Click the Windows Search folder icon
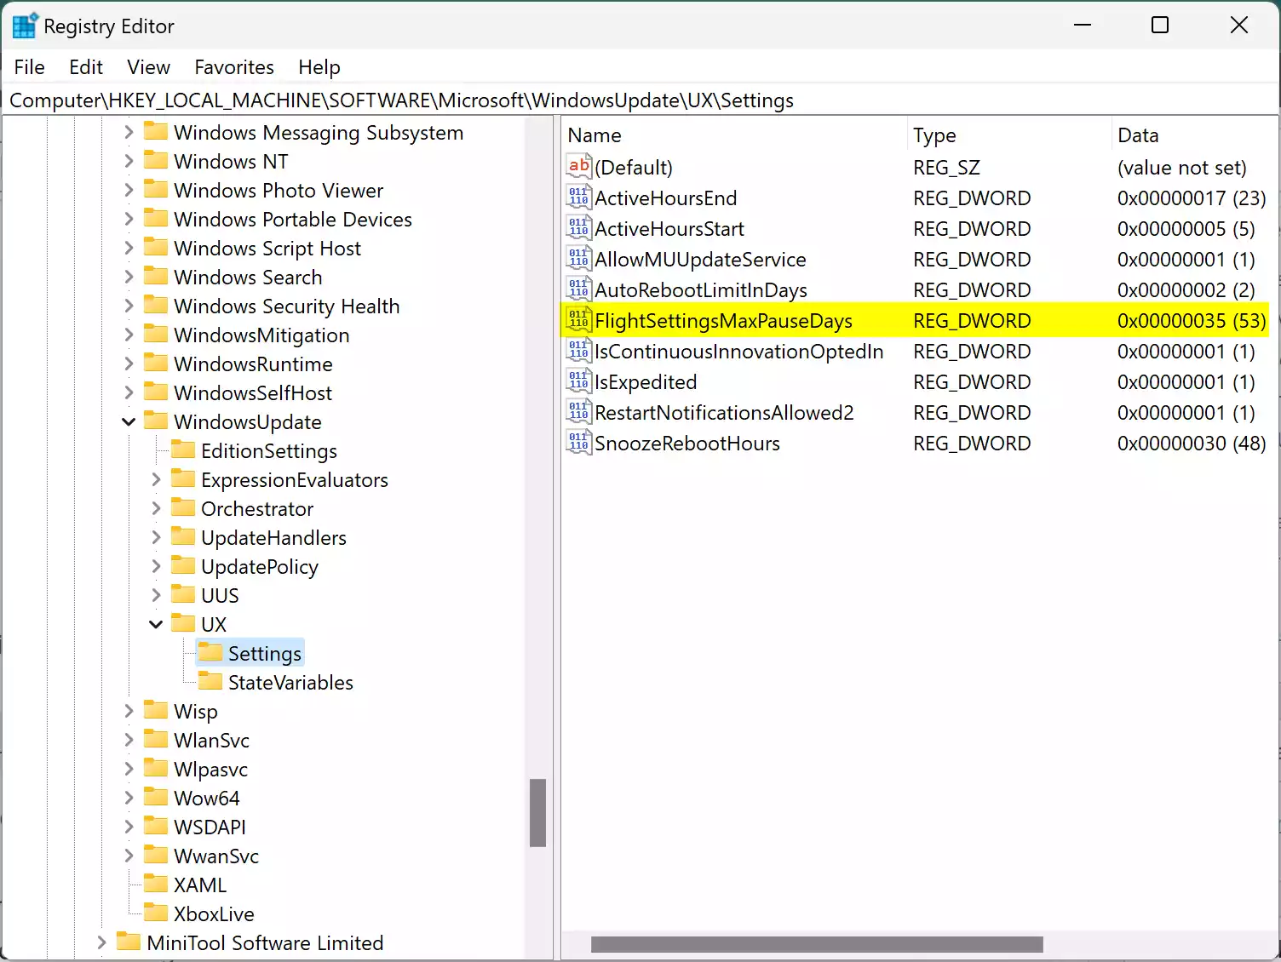The image size is (1281, 962). pos(156,276)
